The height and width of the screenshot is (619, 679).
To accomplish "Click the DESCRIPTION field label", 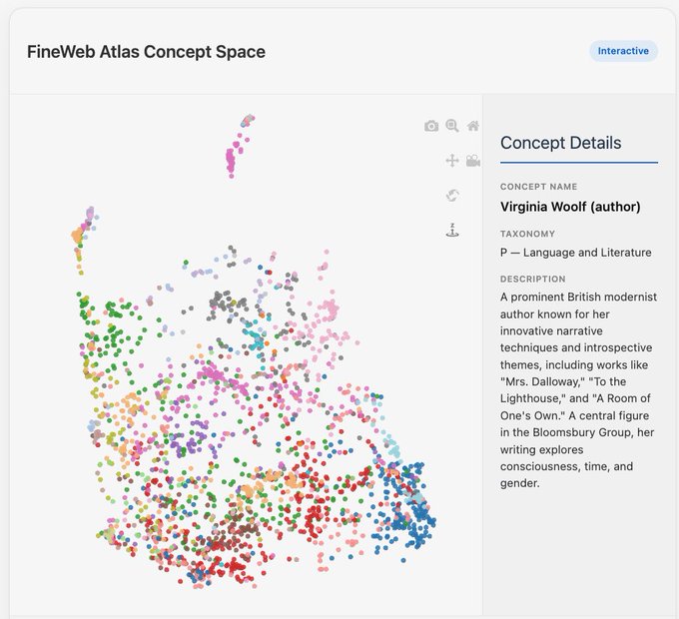I will pyautogui.click(x=533, y=280).
